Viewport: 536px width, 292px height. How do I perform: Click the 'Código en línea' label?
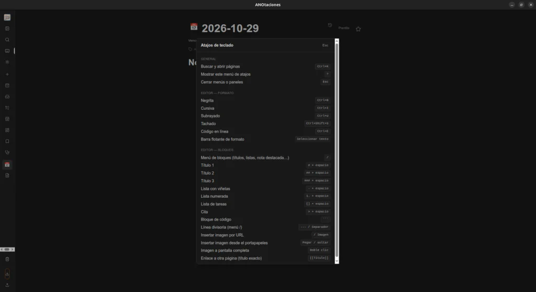pos(214,131)
